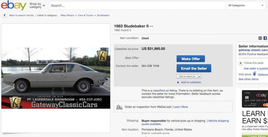Share listing via email envelope icon
The width and height of the screenshot is (268, 137).
[x=260, y=38]
